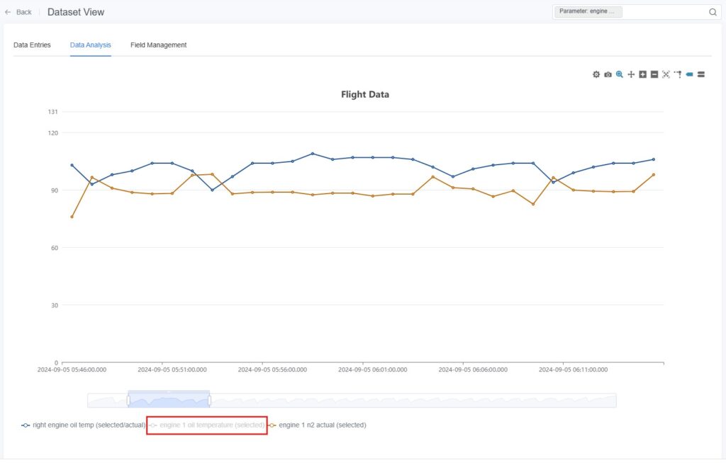Select the Zoom magnifier tool
Viewport: 726px width, 463px height.
pos(620,74)
